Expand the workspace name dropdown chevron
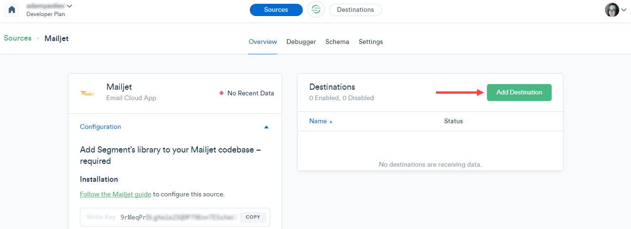Image resolution: width=631 pixels, height=229 pixels. pyautogui.click(x=70, y=6)
